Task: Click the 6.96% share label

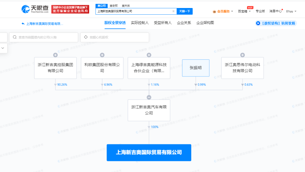Action: 108,85
